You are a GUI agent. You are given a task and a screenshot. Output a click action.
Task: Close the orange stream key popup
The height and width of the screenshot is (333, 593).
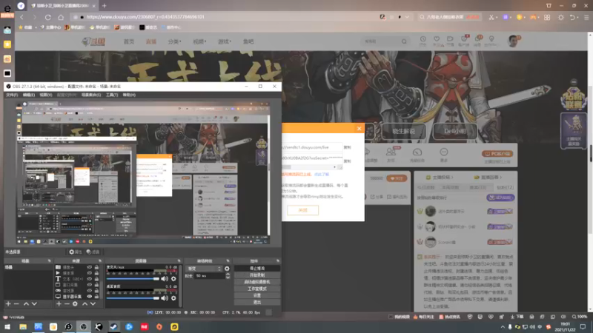(360, 128)
